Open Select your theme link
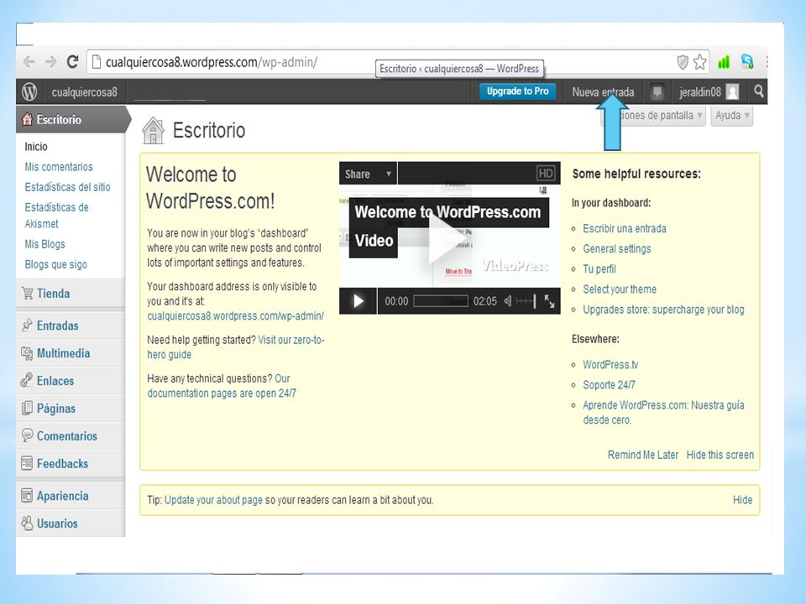 click(x=620, y=289)
